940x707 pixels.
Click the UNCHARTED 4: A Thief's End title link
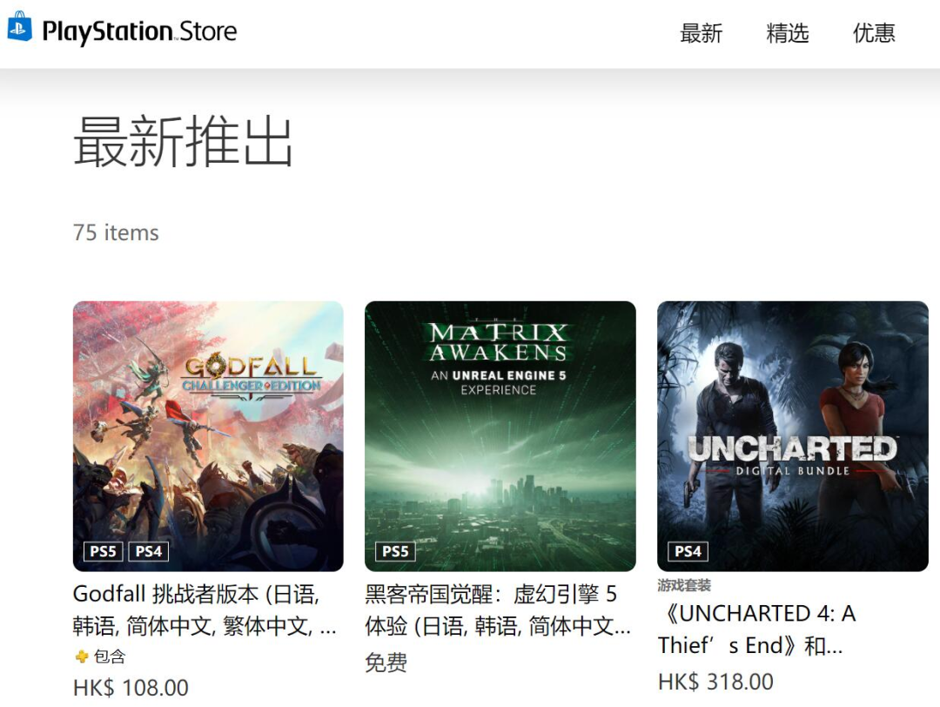(756, 630)
